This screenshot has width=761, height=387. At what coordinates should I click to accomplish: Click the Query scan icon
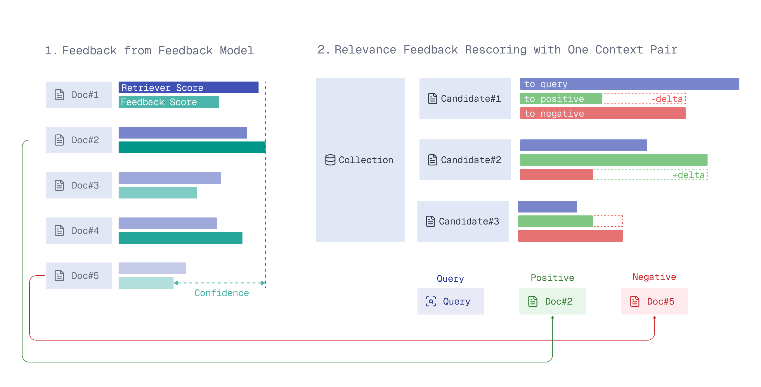click(x=431, y=301)
